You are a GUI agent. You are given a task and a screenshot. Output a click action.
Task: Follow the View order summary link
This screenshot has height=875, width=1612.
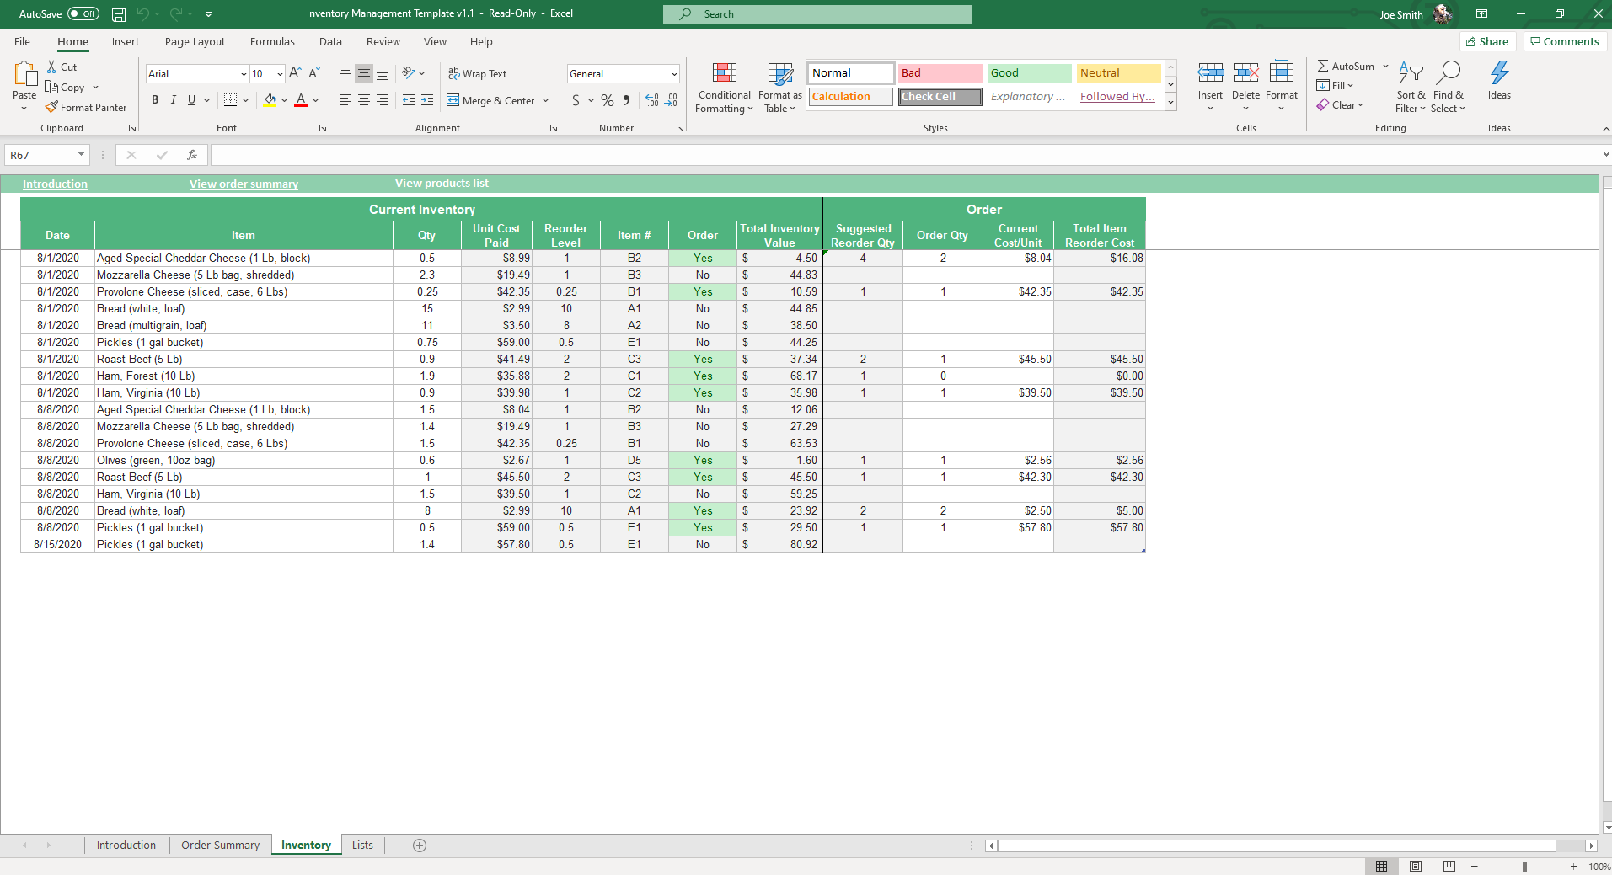(244, 184)
